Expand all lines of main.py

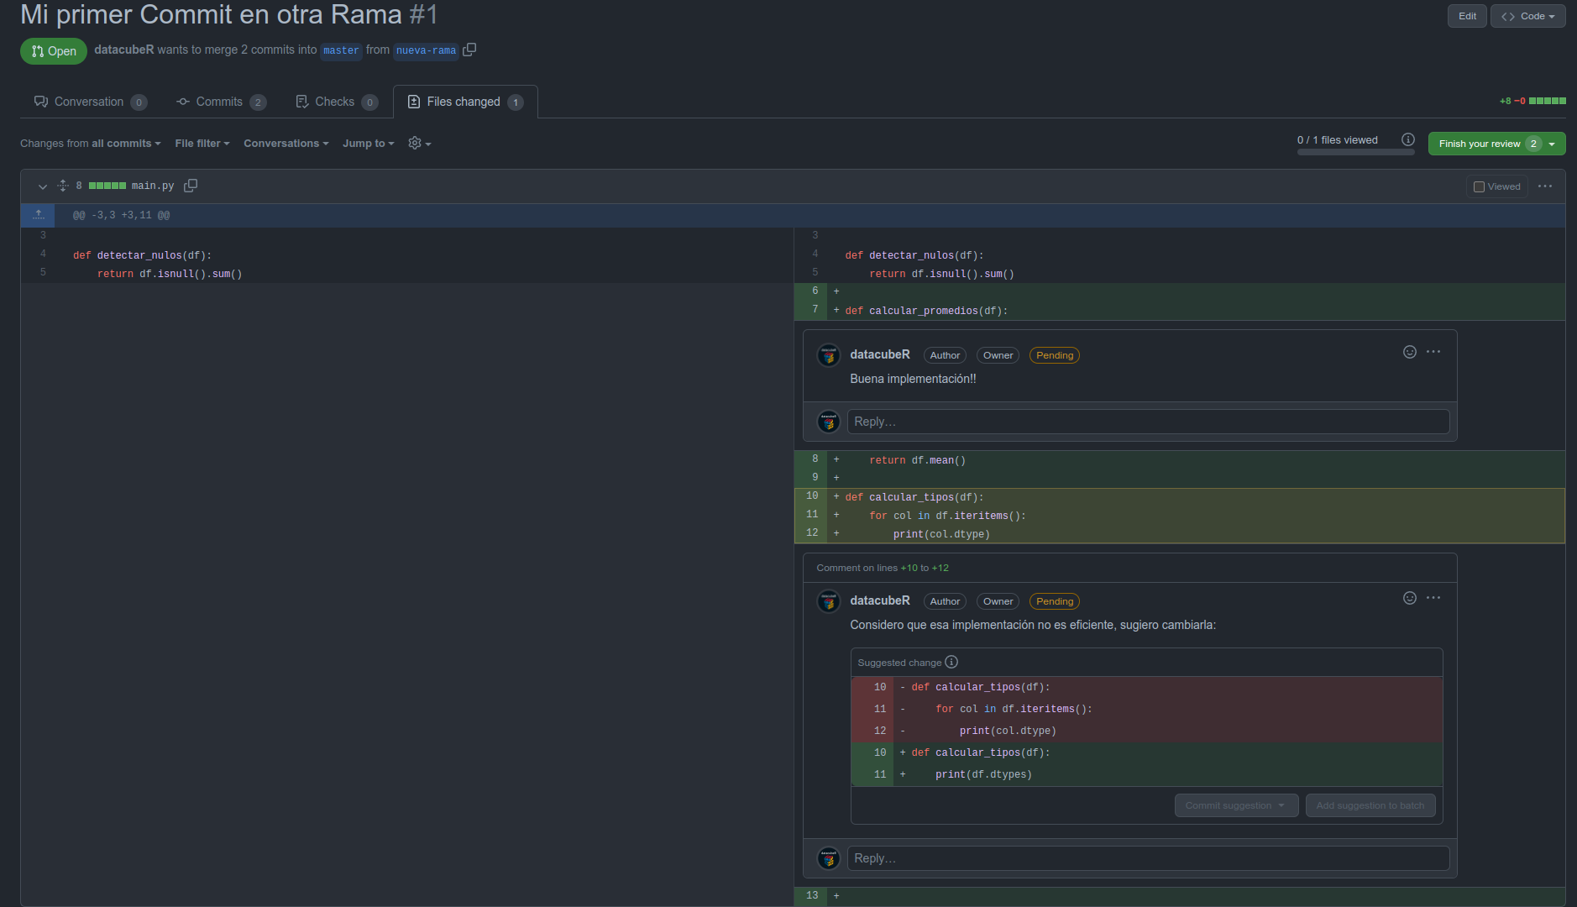coord(63,186)
